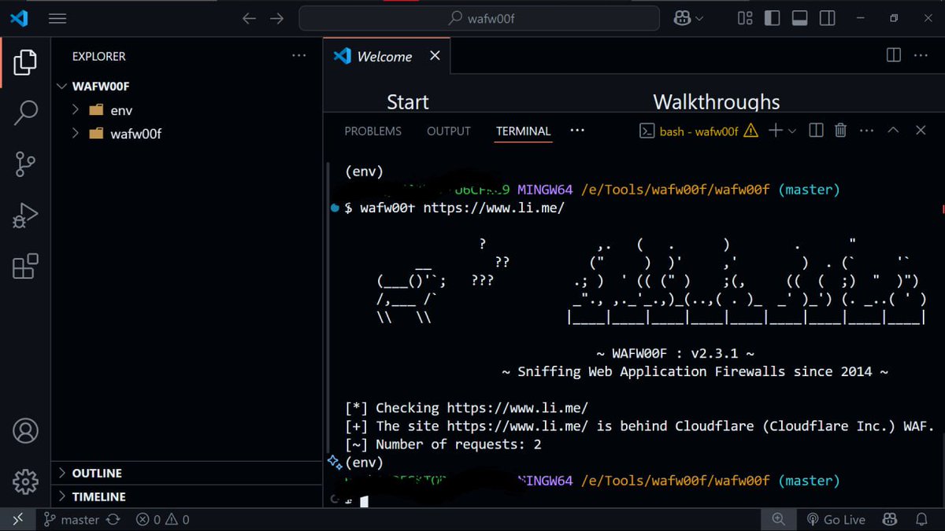Click the VS Code logo in title bar
This screenshot has width=945, height=531.
point(19,18)
